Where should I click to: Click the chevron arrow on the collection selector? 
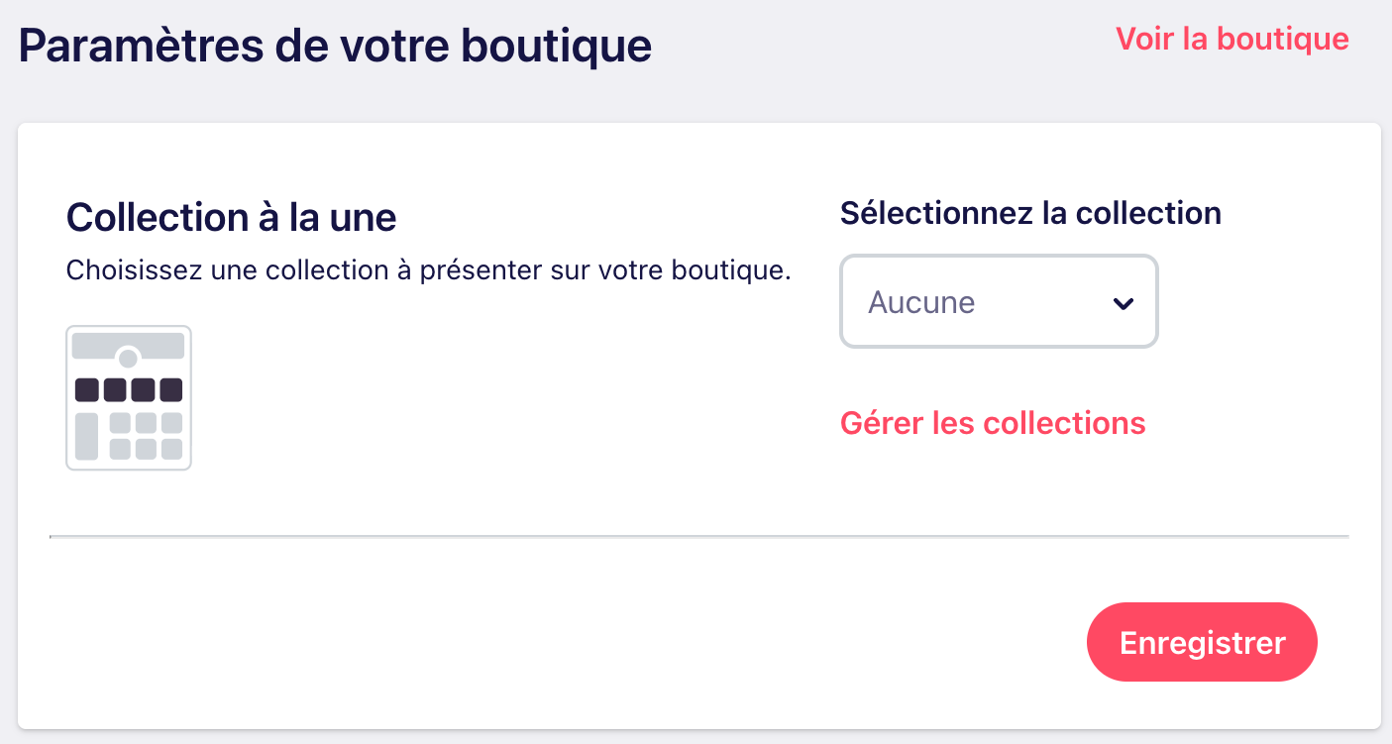click(1124, 303)
